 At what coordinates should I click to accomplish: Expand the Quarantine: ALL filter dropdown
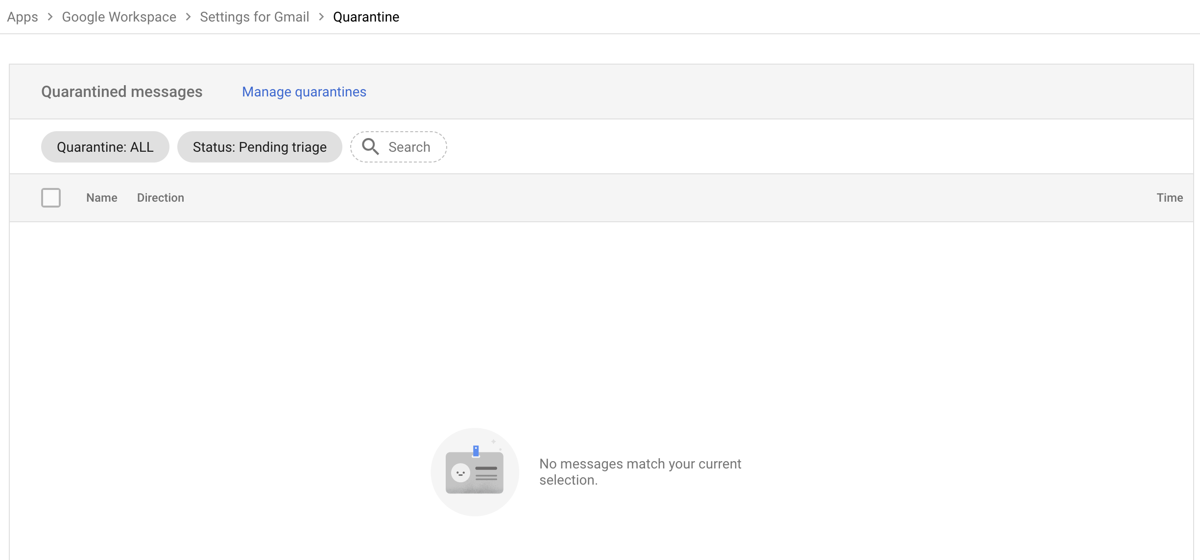(x=105, y=146)
